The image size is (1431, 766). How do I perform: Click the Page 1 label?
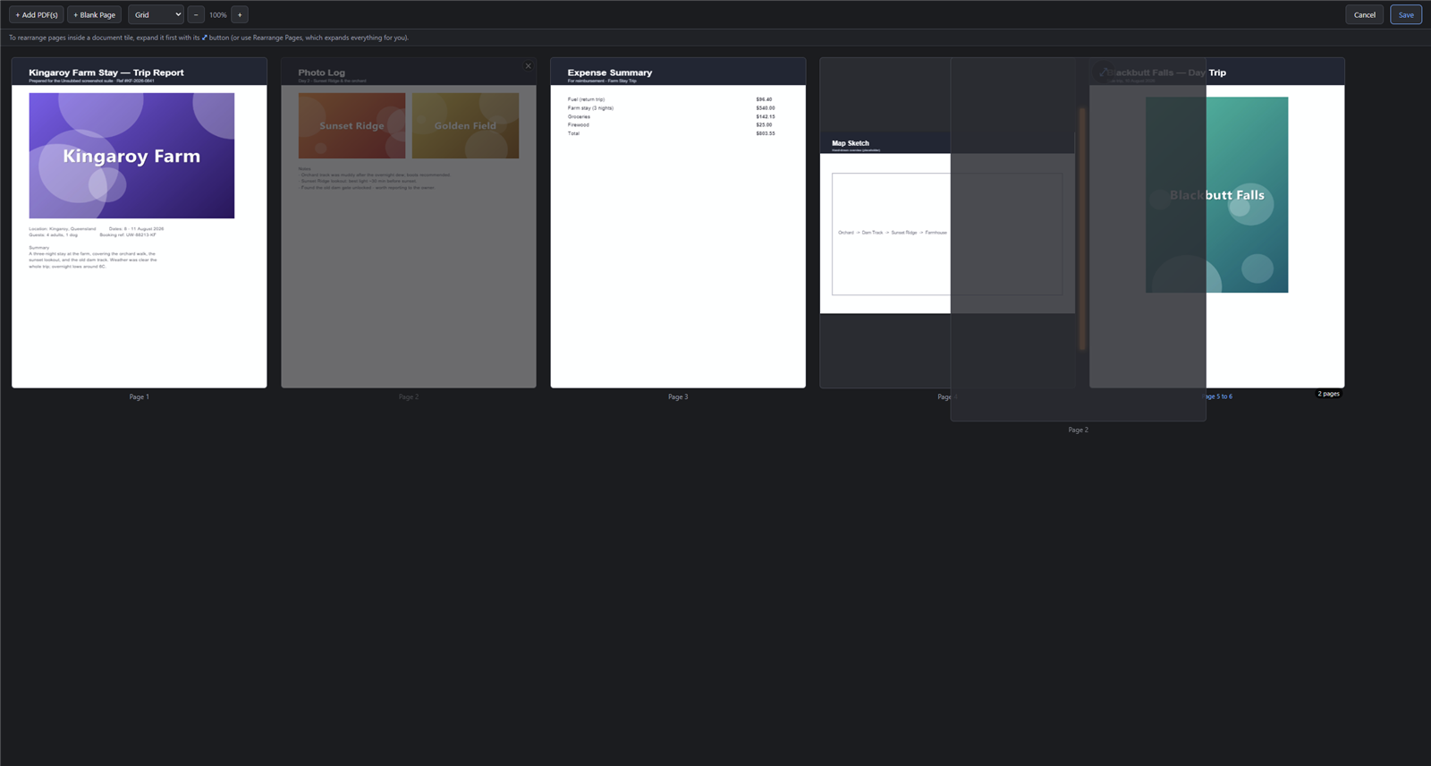pos(140,396)
